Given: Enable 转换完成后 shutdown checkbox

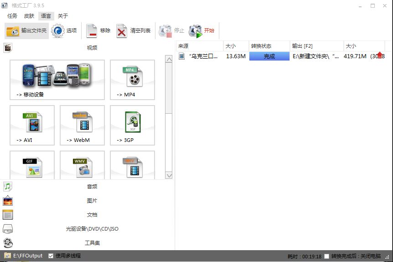Looking at the screenshot, I should (x=326, y=256).
